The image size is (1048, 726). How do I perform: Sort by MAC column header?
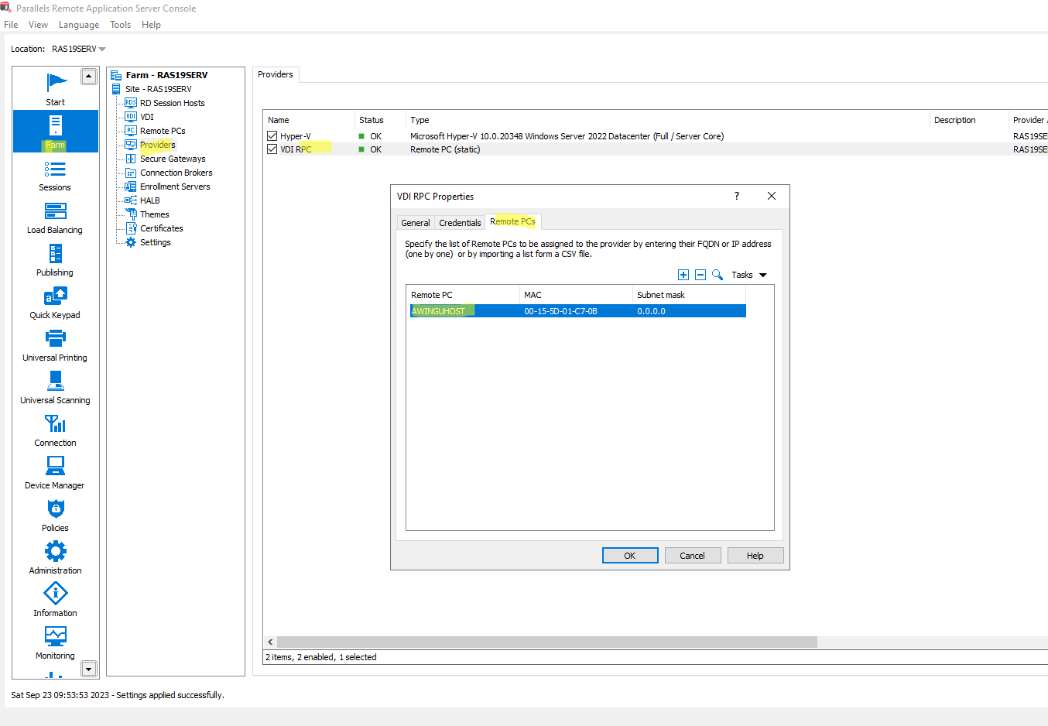pyautogui.click(x=576, y=295)
